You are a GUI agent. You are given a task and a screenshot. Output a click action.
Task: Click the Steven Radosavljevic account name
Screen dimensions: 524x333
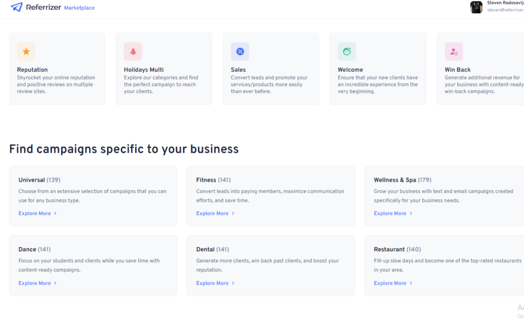505,3
